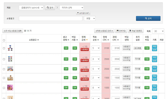
Task: Click the blue 검색 search button
Action: (148, 18)
